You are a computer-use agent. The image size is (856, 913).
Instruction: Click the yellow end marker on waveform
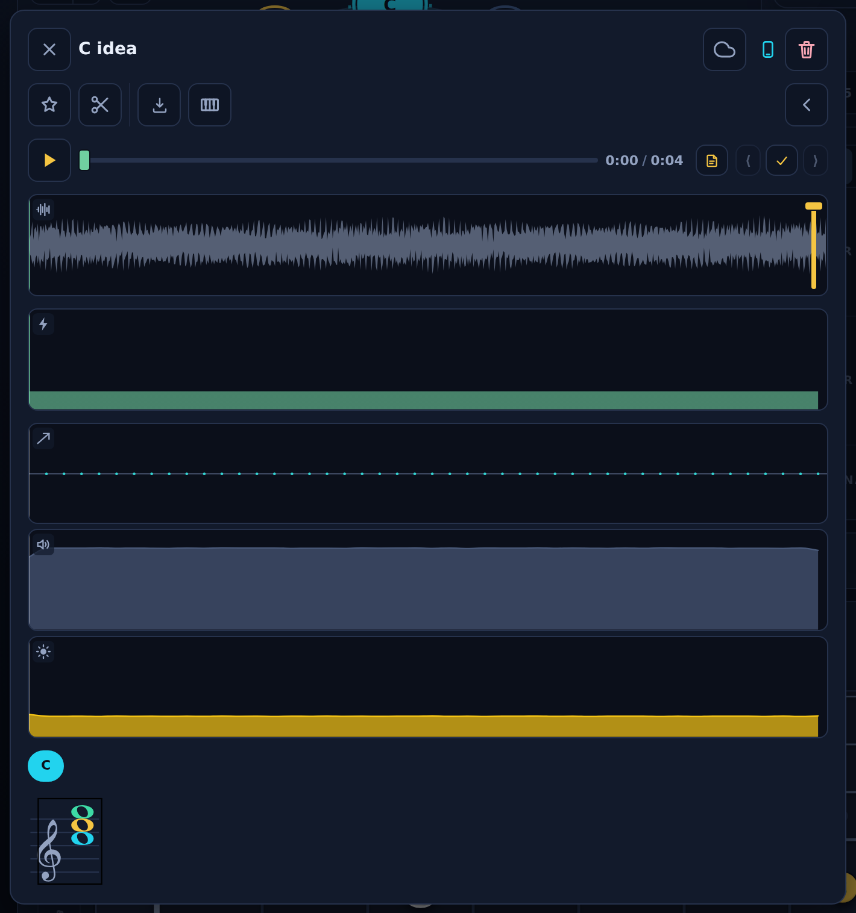(814, 246)
